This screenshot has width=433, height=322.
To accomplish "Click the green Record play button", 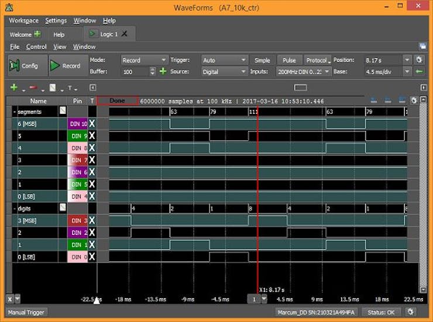I will 68,65.
